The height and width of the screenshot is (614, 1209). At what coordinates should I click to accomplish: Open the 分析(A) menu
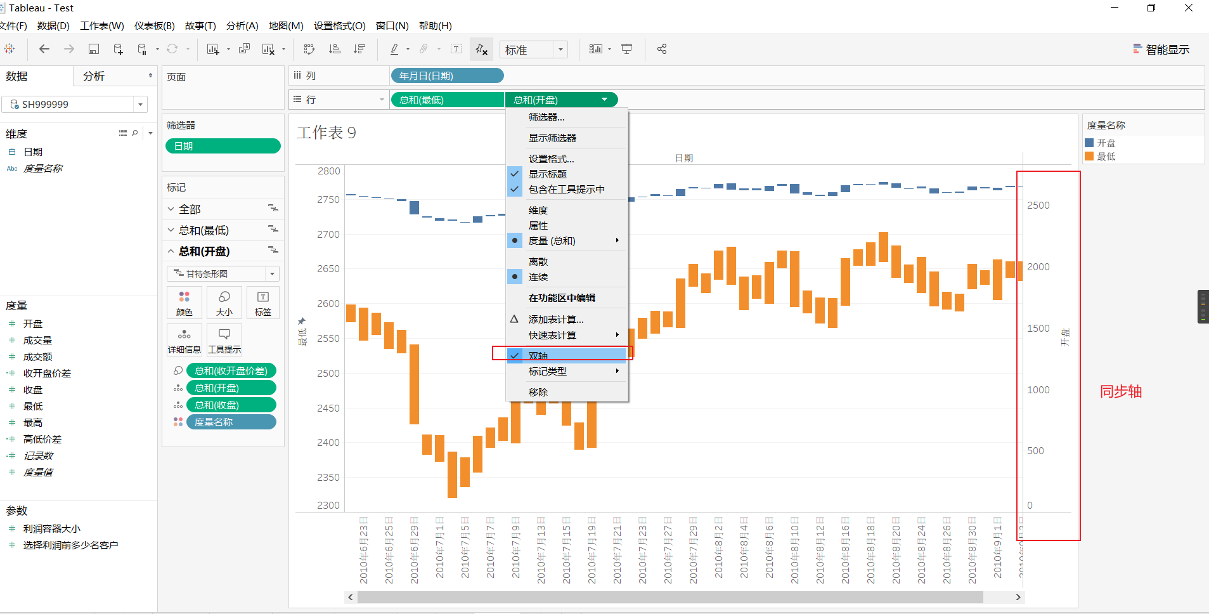[x=242, y=25]
